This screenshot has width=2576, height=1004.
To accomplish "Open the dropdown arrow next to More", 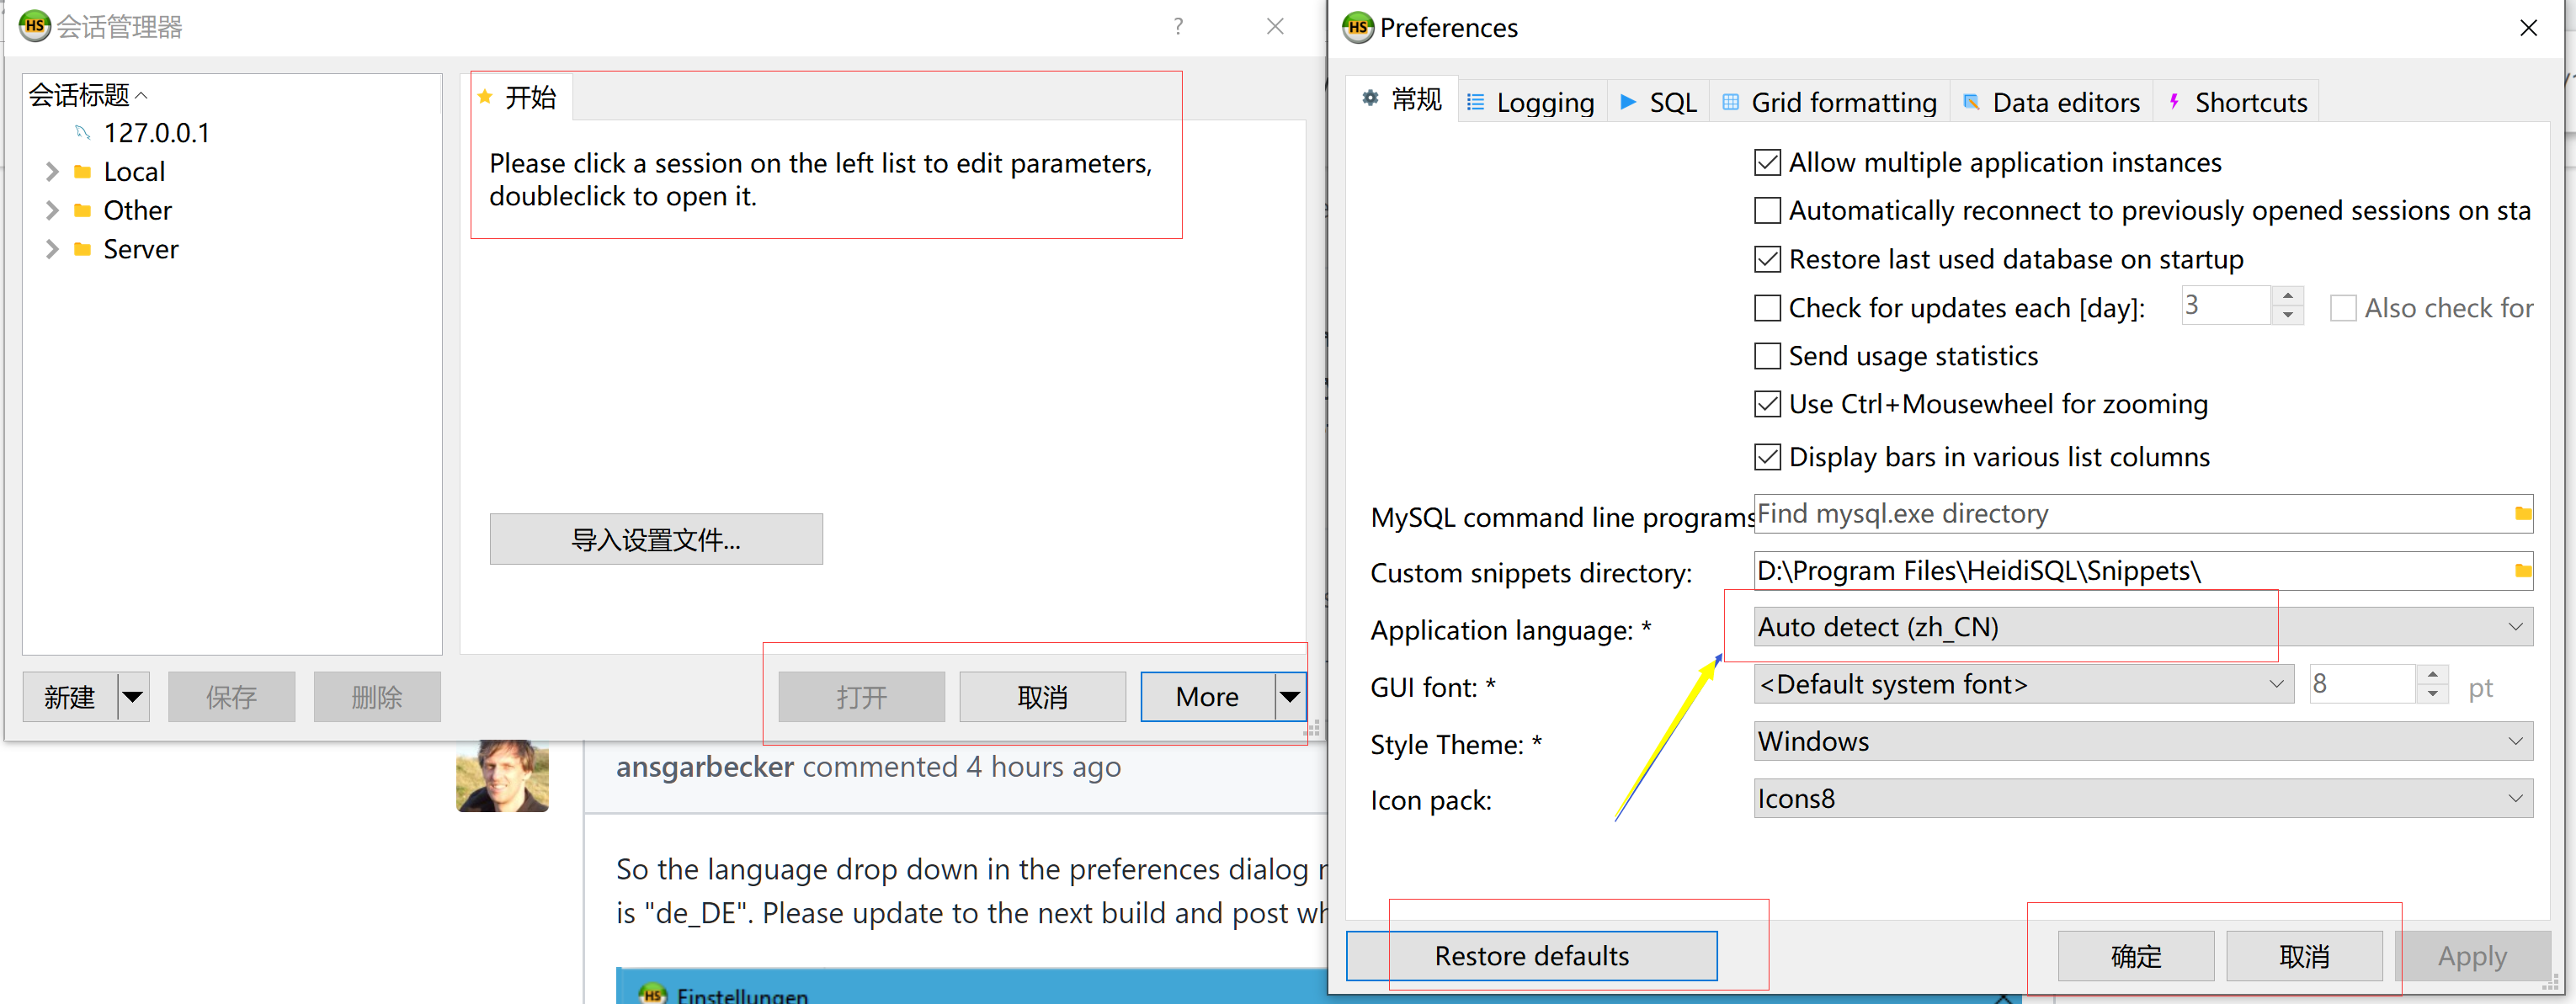I will (x=1290, y=697).
